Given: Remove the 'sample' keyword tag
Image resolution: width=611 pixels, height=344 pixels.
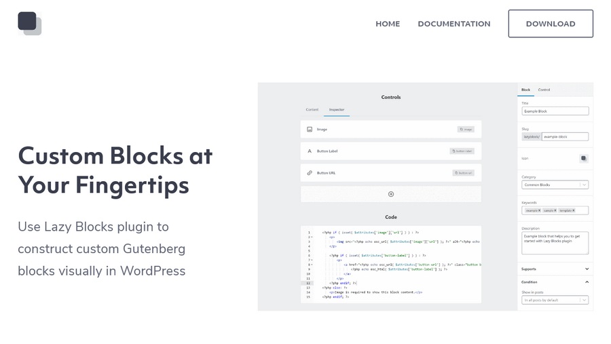Looking at the screenshot, I should click(x=555, y=210).
